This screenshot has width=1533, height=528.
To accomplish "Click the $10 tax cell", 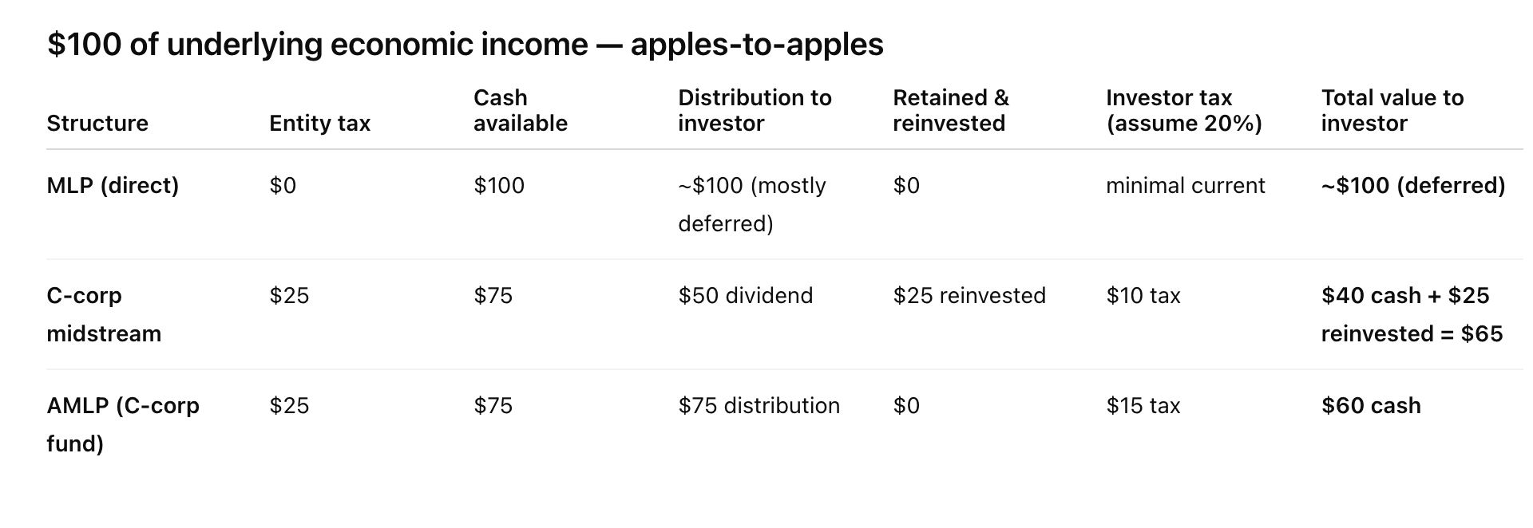I will pyautogui.click(x=1143, y=295).
